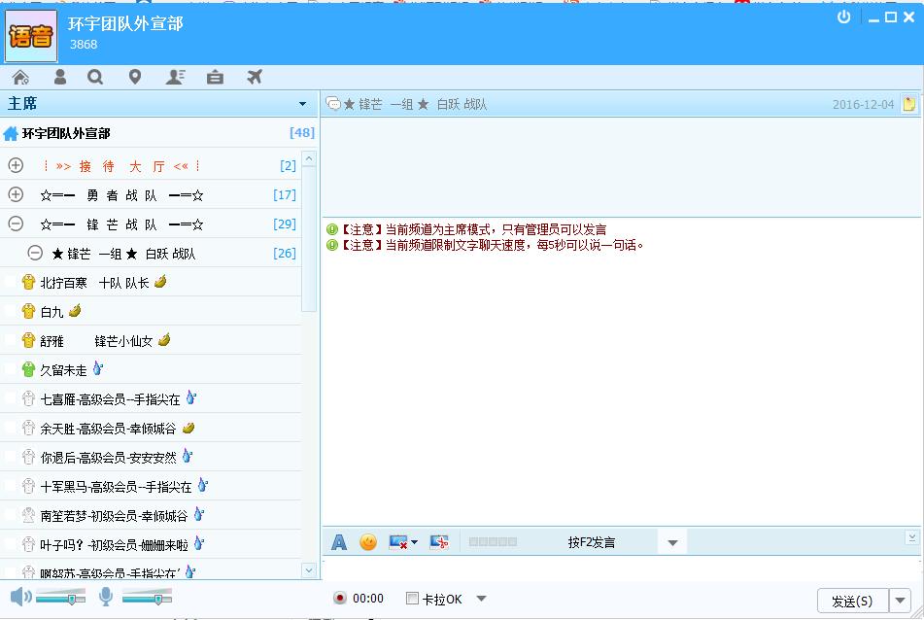Screen dimensions: 924x620
Task: Click the location pin icon
Action: tap(134, 76)
